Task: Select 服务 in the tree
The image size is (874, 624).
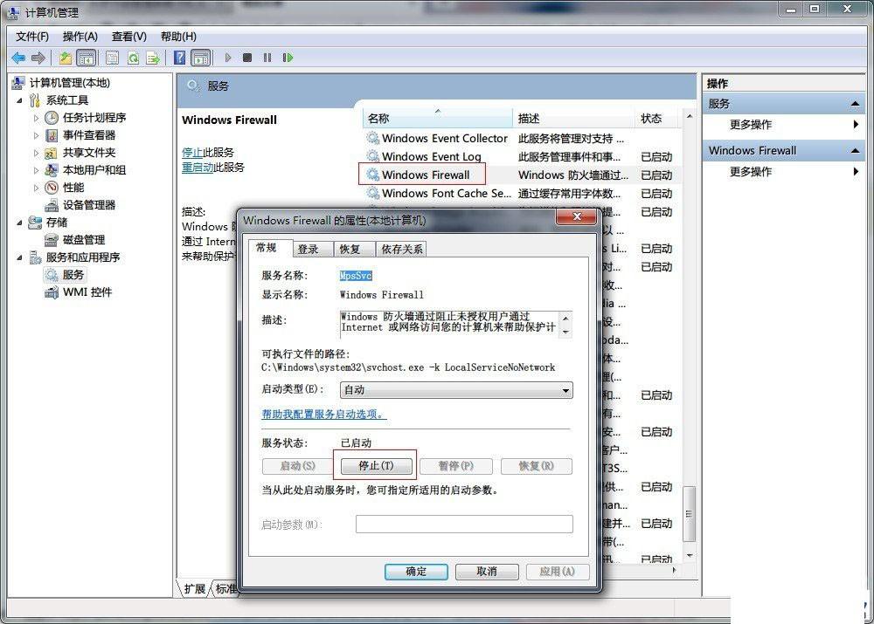Action: [73, 275]
